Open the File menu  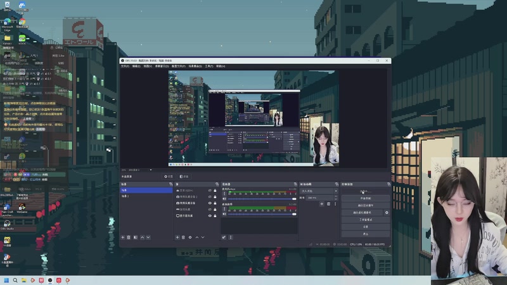pos(125,66)
